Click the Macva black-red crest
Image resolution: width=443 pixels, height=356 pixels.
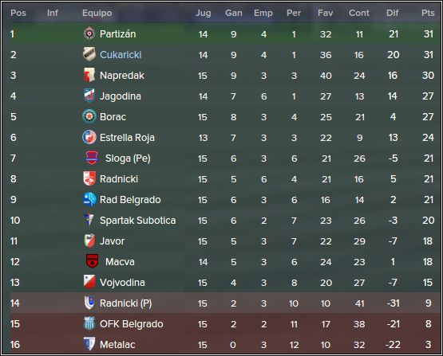(92, 261)
